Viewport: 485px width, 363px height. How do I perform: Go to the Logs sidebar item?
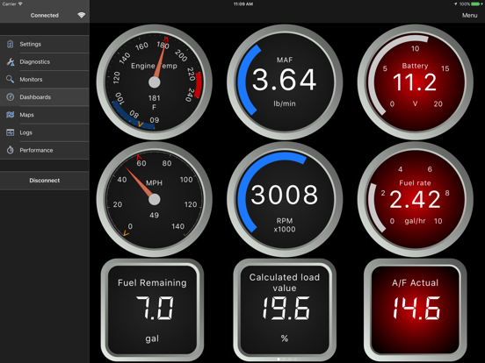45,132
